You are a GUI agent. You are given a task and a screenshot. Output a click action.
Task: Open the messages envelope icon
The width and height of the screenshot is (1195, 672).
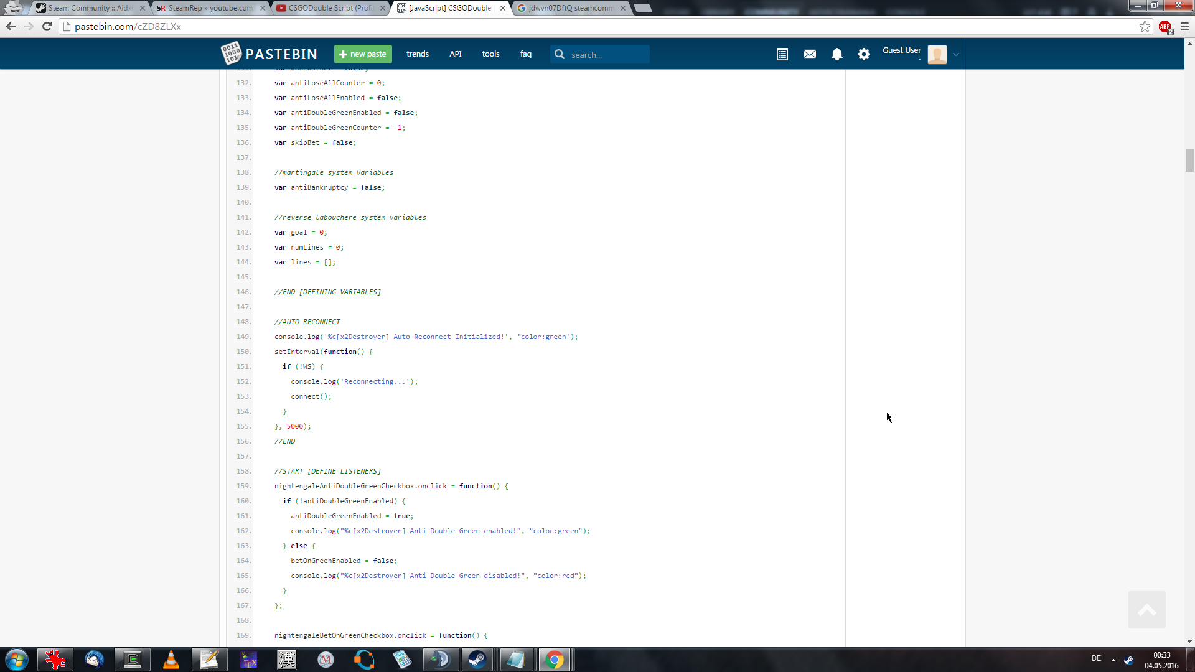coord(809,55)
